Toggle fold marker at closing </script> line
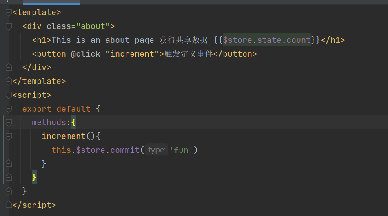The width and height of the screenshot is (388, 216). (x=9, y=205)
